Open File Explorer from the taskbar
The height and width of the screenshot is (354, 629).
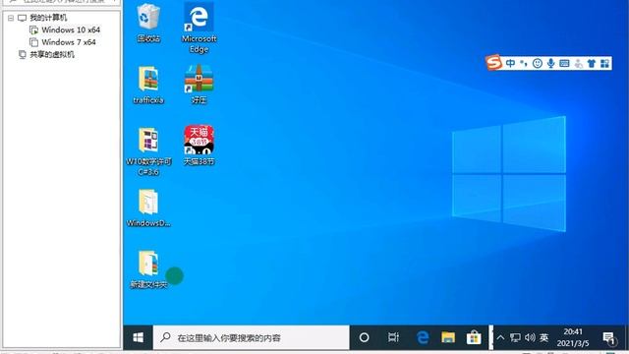click(x=448, y=337)
